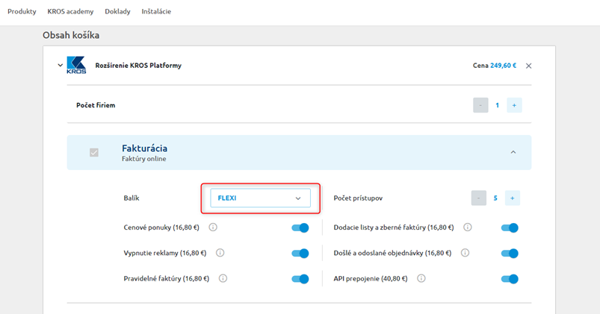Open info icon for Vypnutie reklamy
The width and height of the screenshot is (600, 314).
coord(220,253)
